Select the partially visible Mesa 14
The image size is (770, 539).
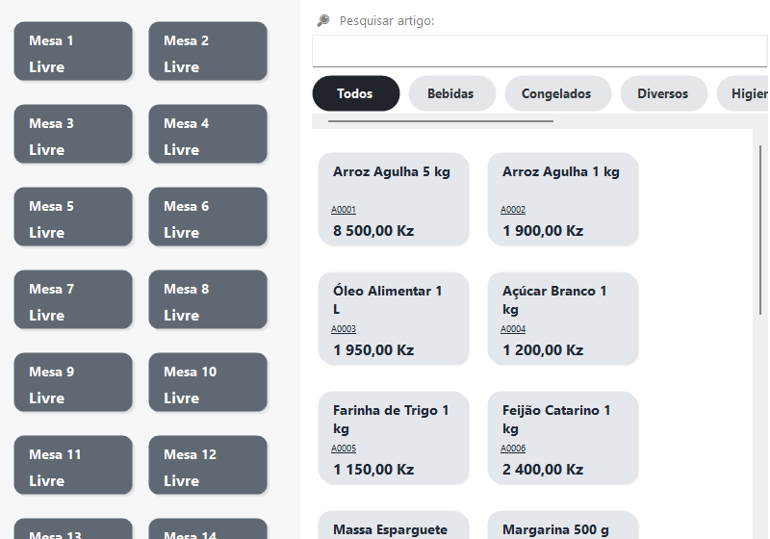click(x=208, y=528)
